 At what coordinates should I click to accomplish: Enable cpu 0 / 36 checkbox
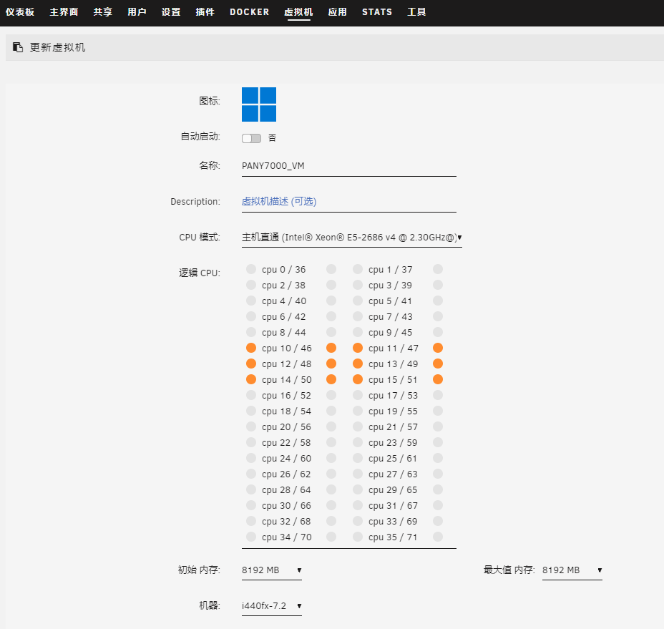coord(251,270)
